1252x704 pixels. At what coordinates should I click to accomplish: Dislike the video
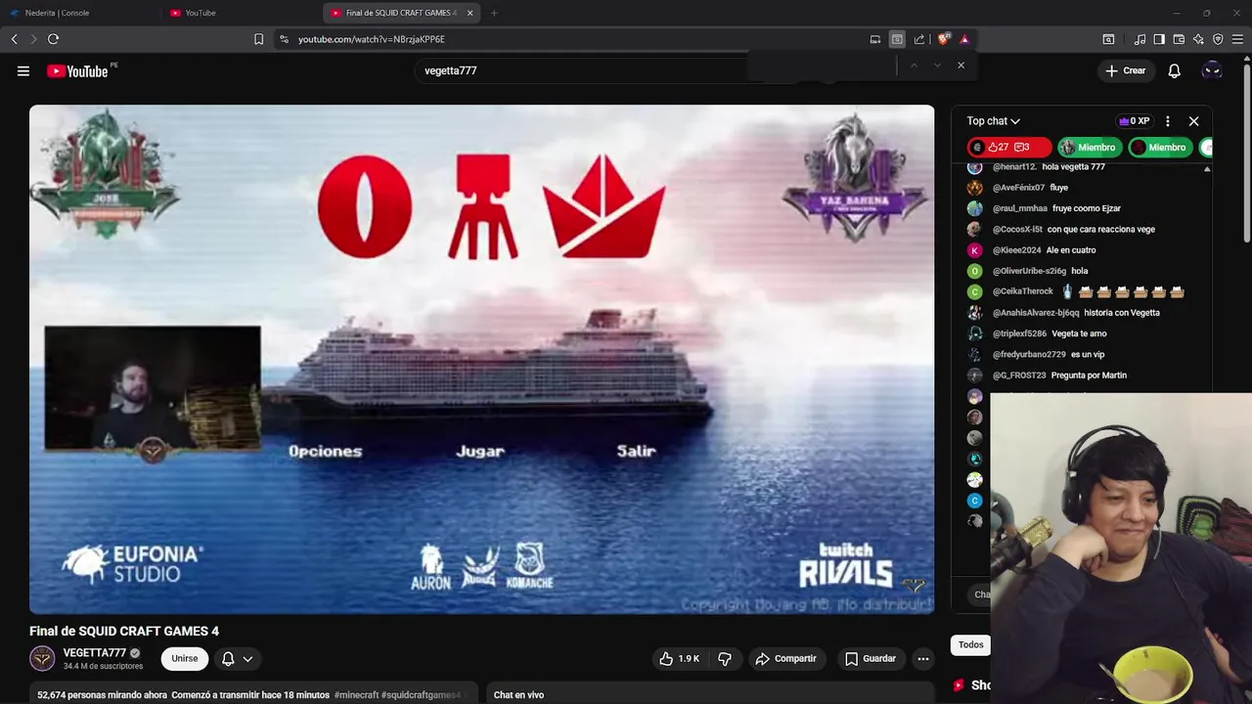[725, 659]
